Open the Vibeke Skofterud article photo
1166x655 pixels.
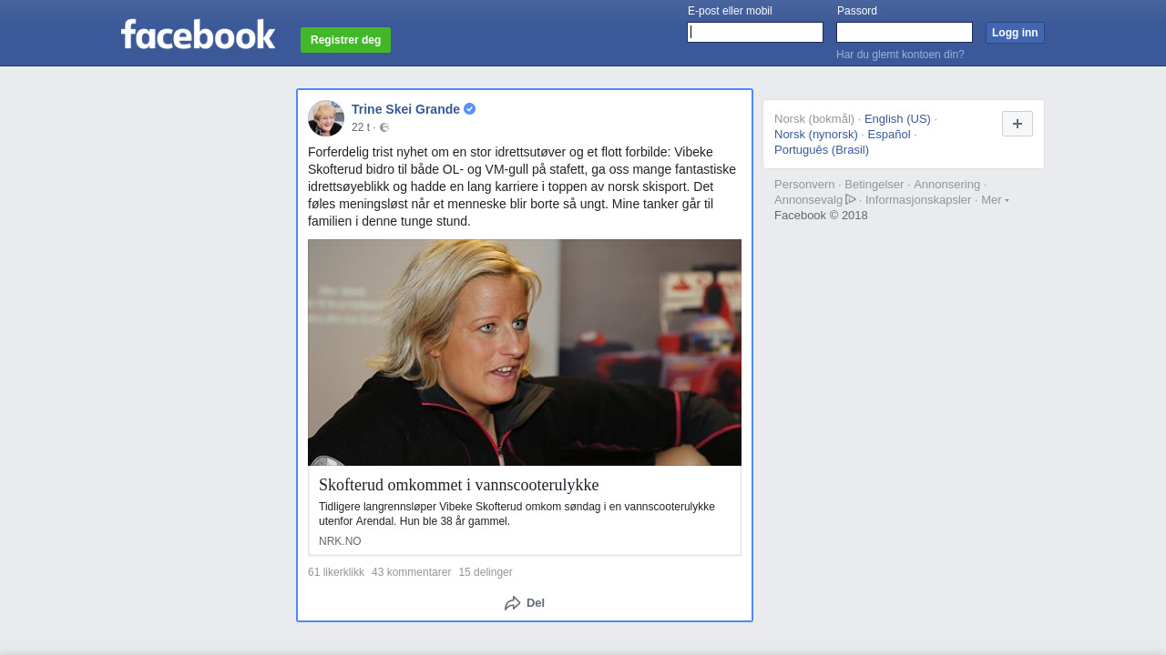click(x=525, y=353)
